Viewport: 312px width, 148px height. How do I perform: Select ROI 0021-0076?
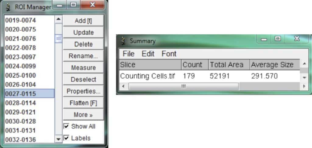coord(29,39)
